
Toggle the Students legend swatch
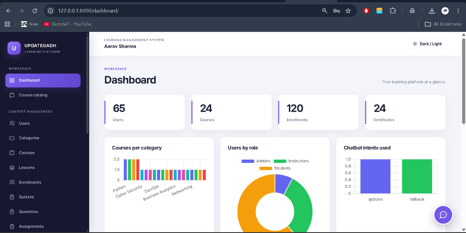click(266, 169)
